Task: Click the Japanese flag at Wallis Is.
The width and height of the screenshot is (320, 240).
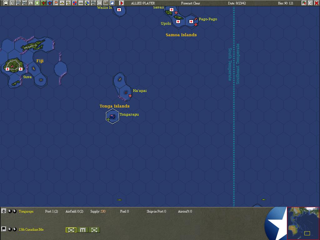Action: (x=119, y=10)
